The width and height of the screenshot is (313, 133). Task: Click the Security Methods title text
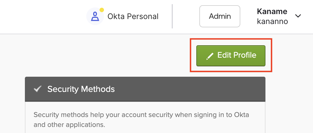(81, 89)
